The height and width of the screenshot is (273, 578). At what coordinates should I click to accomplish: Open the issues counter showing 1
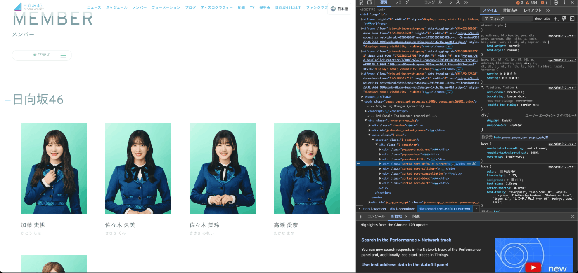(x=544, y=2)
